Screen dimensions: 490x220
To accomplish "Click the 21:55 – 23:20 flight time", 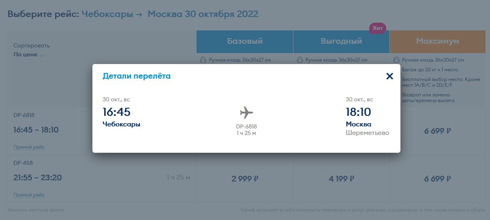I will (37, 177).
